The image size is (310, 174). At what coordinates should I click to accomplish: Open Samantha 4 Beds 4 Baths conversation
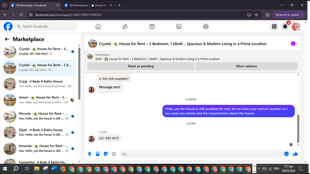pos(39,161)
